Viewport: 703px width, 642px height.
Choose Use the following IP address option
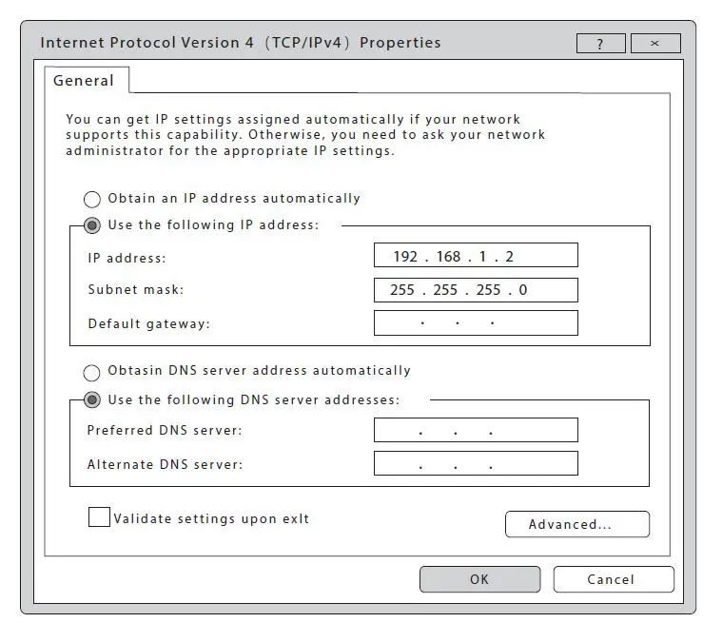pos(92,225)
